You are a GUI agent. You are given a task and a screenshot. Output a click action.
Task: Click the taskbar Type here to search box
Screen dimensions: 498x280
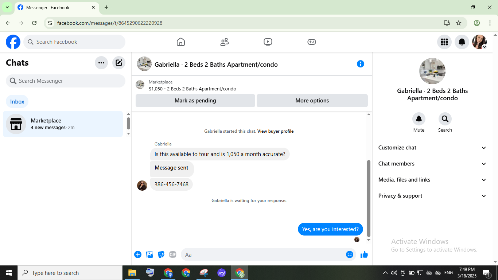click(70, 273)
